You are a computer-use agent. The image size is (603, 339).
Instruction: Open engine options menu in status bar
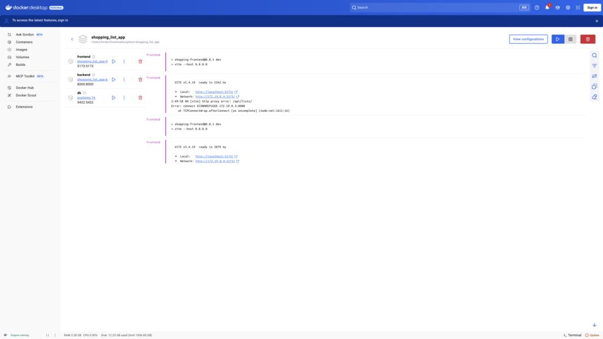55,335
